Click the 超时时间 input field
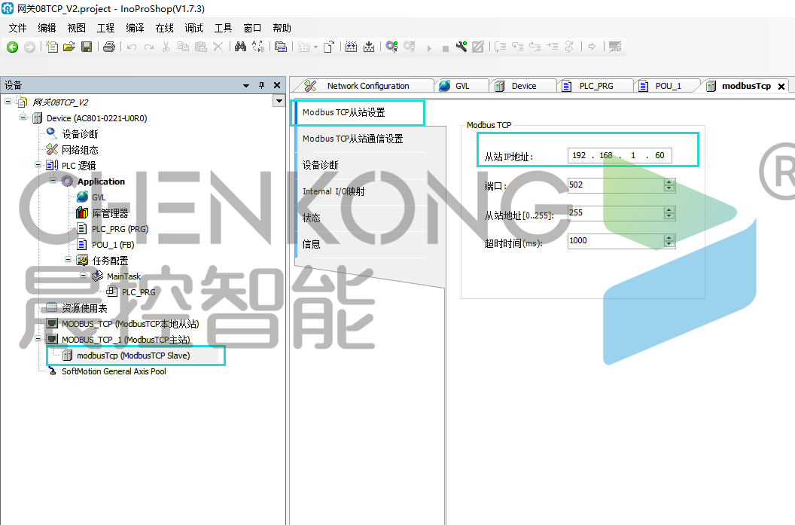This screenshot has height=525, width=795. 615,241
